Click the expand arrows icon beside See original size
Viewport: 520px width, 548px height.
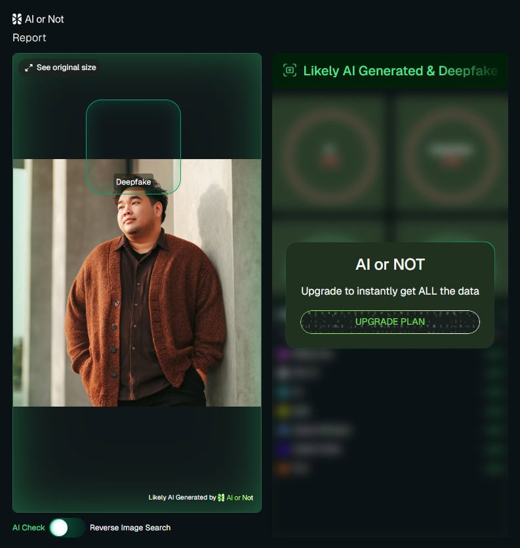(x=29, y=68)
